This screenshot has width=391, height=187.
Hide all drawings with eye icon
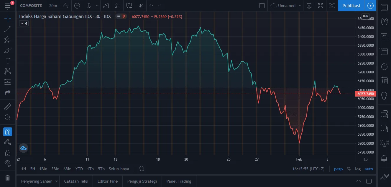8,163
